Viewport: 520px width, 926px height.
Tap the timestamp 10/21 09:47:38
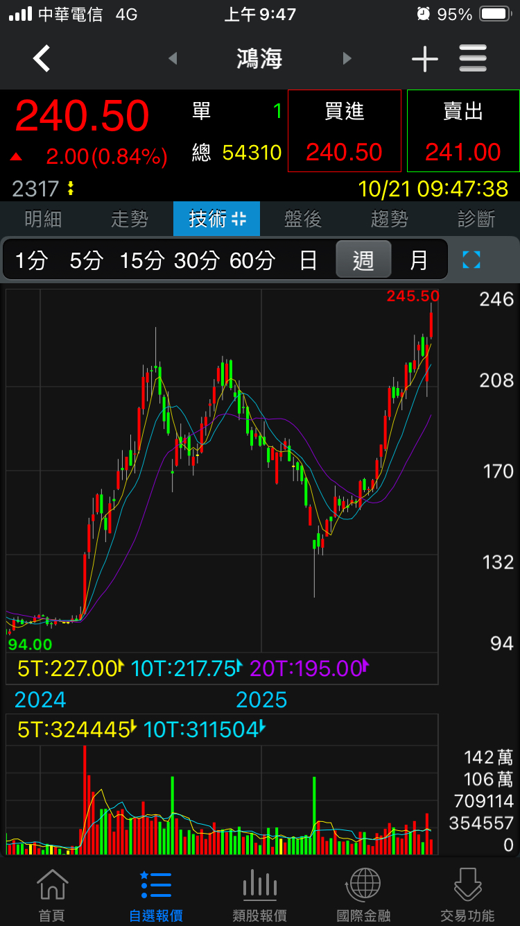point(433,188)
